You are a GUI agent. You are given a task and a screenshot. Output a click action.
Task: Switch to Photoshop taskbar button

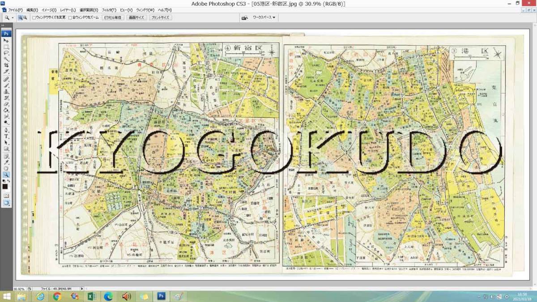[x=161, y=297]
